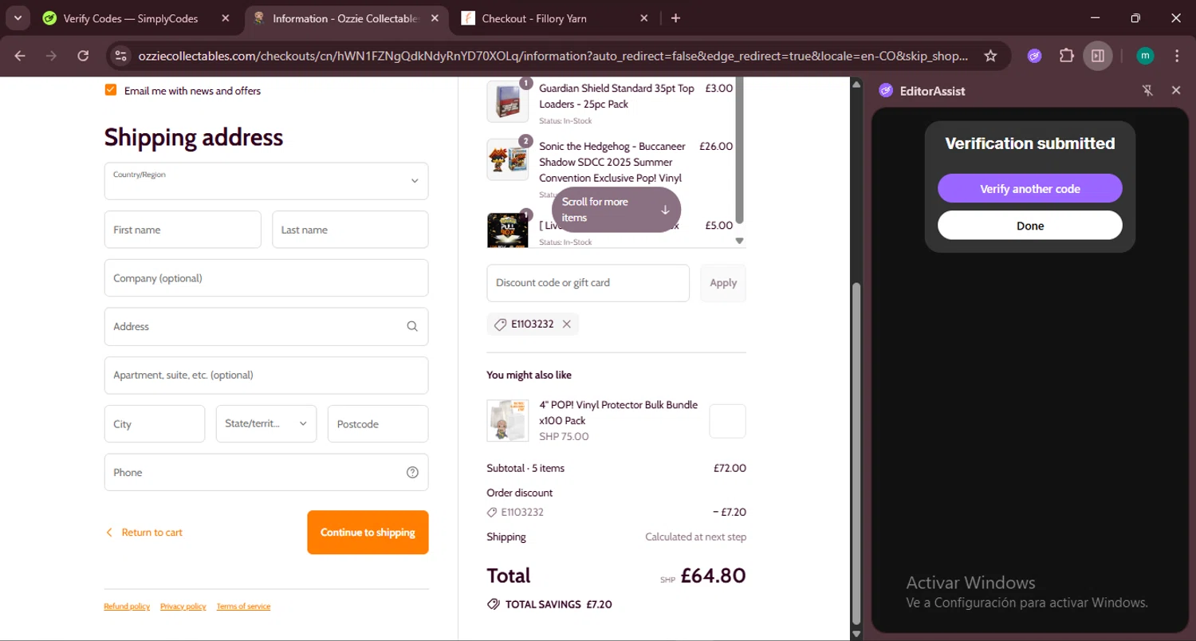The image size is (1196, 641).
Task: Click address search magnifier icon
Action: tap(412, 326)
